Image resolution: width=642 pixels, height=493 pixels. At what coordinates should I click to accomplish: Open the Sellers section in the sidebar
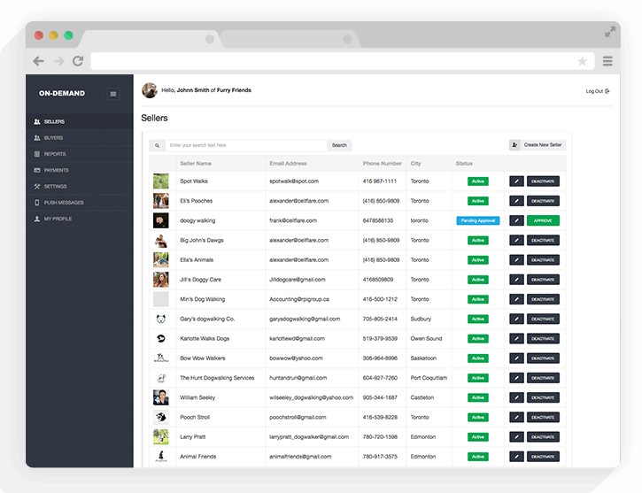[54, 121]
